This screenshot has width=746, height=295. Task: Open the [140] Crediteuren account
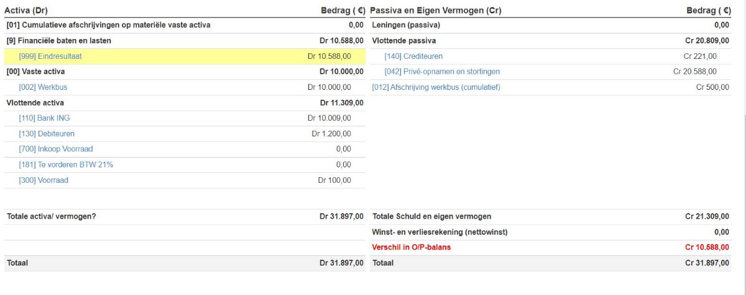[413, 56]
